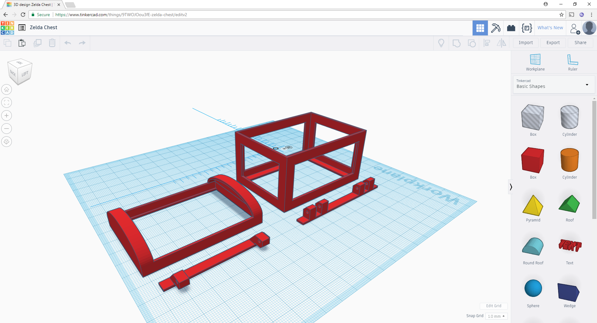Click the Chrome user account icon
The height and width of the screenshot is (323, 597).
click(545, 4)
